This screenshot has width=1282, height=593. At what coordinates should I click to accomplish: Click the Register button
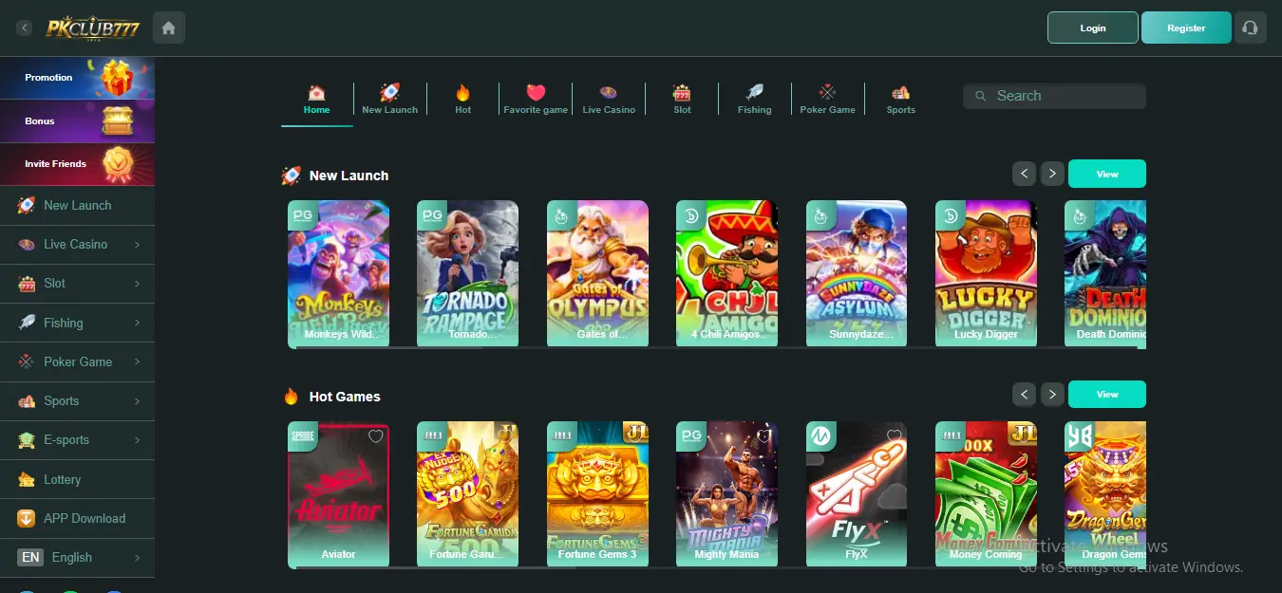(1186, 28)
